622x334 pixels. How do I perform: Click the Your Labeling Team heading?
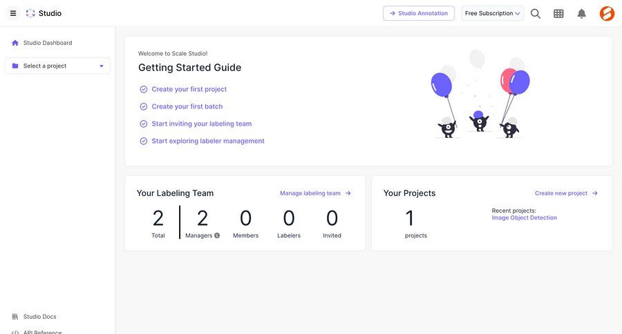175,193
